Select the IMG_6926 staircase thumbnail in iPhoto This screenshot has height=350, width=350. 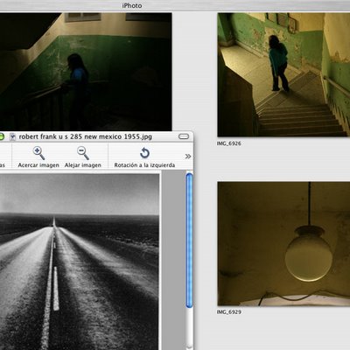coord(283,74)
